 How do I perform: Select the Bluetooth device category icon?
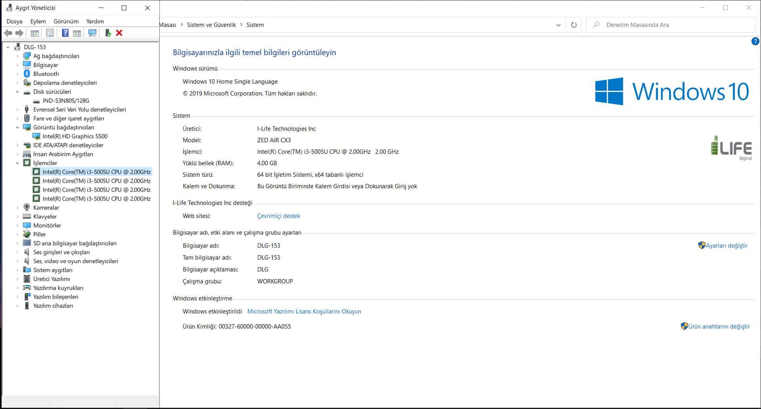(27, 74)
